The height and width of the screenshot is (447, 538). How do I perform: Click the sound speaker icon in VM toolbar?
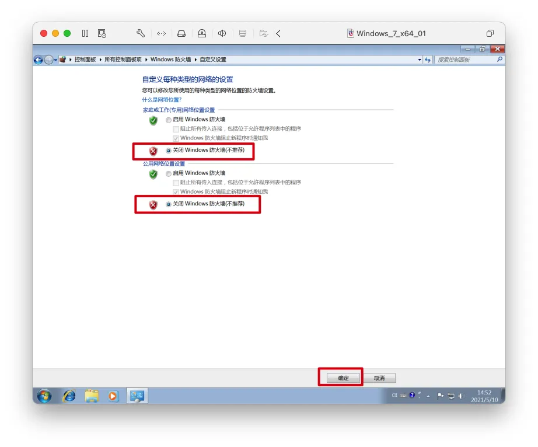coord(222,33)
